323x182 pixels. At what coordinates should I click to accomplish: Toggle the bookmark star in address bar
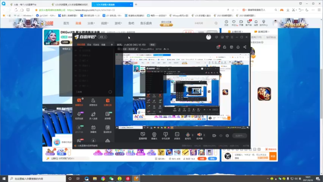36,10
